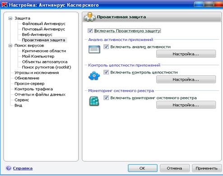Select 'Защита' in the settings tree
Image resolution: width=223 pixels, height=176 pixels.
(x=23, y=19)
